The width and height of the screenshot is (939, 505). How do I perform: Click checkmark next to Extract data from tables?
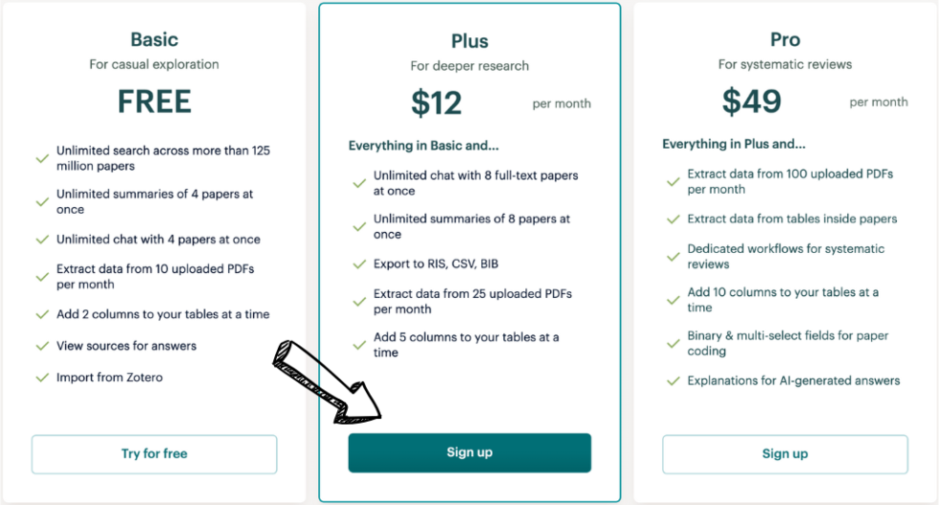tap(673, 218)
